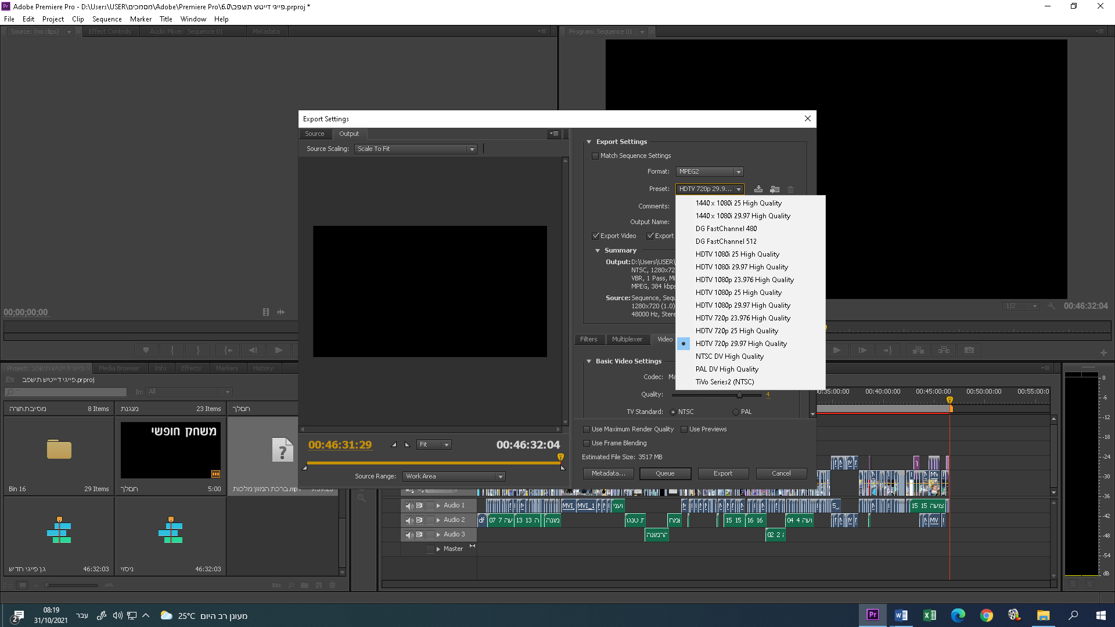The image size is (1115, 627).
Task: Open Google Chrome from the taskbar
Action: pyautogui.click(x=986, y=615)
